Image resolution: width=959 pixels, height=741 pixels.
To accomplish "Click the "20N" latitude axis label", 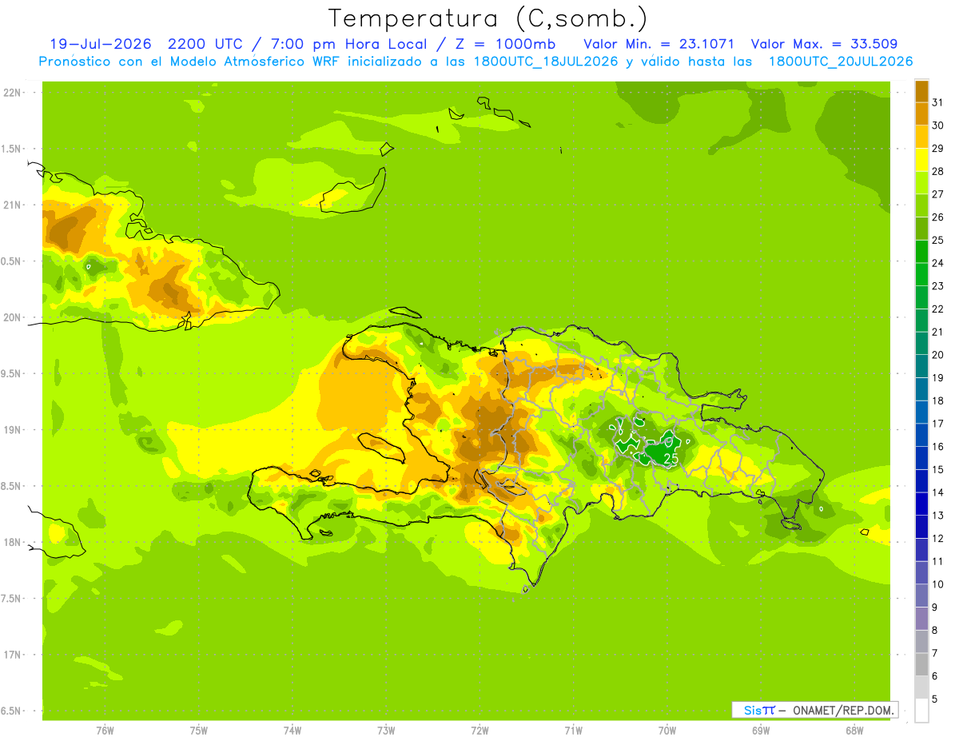I will click(x=12, y=317).
